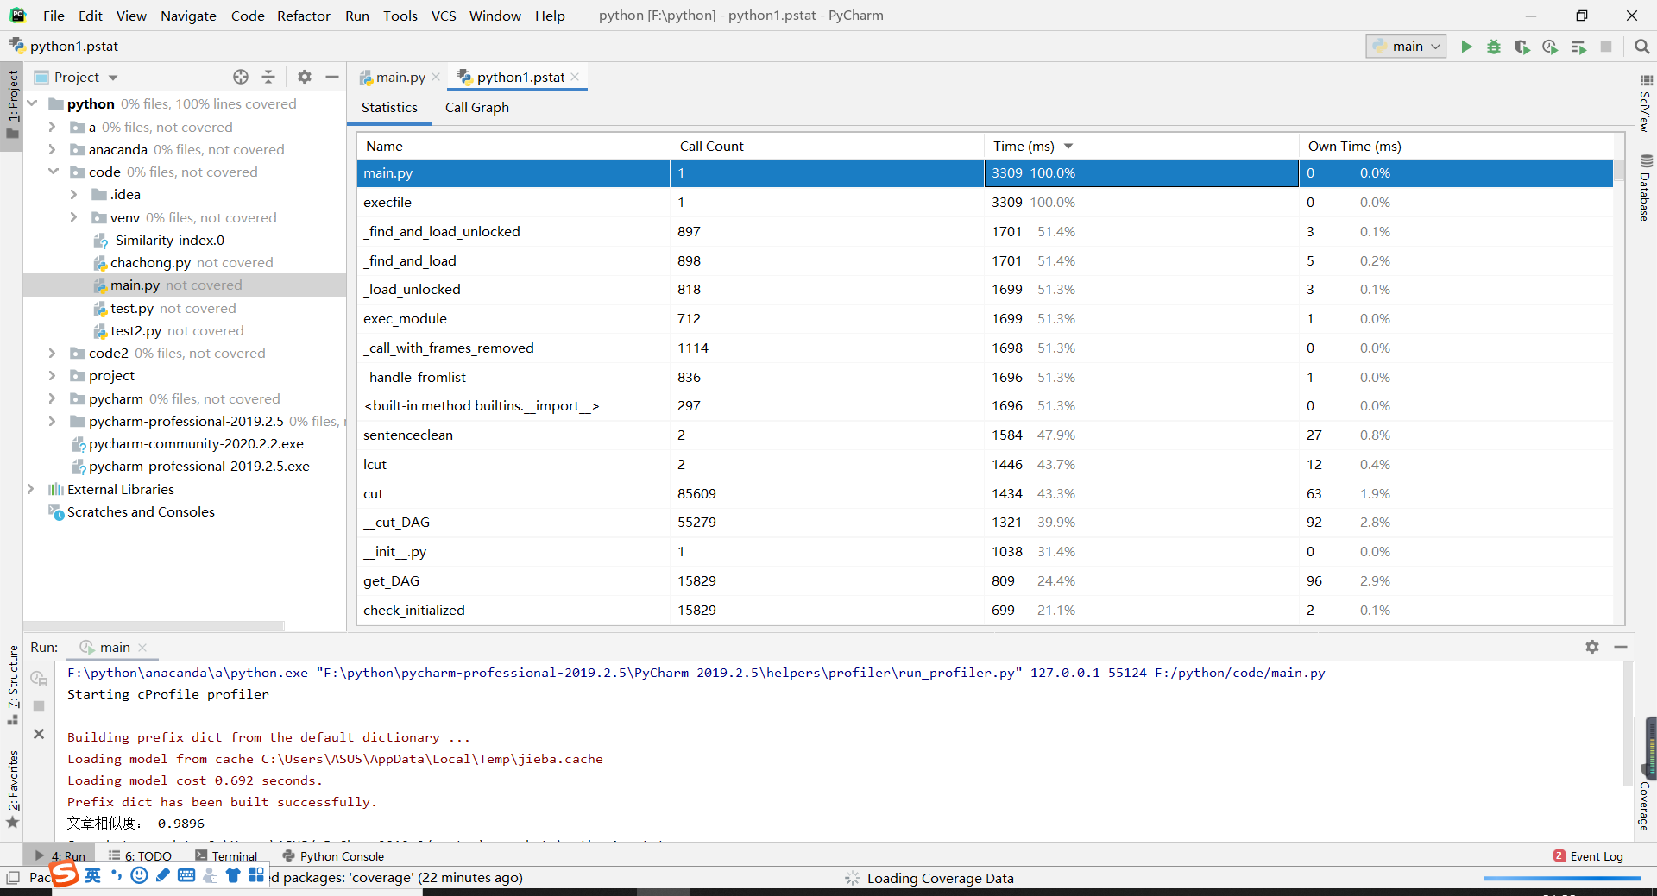This screenshot has height=896, width=1657.
Task: Click the Project panel horizontal scrollbar
Action: [x=154, y=626]
